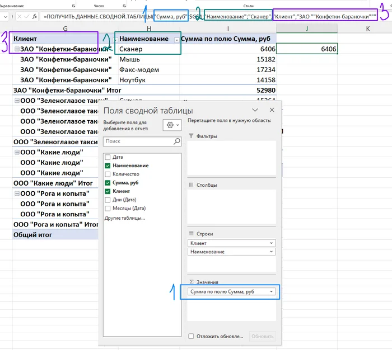
Task: Open the pivot fields gear settings menu
Action: tap(171, 125)
